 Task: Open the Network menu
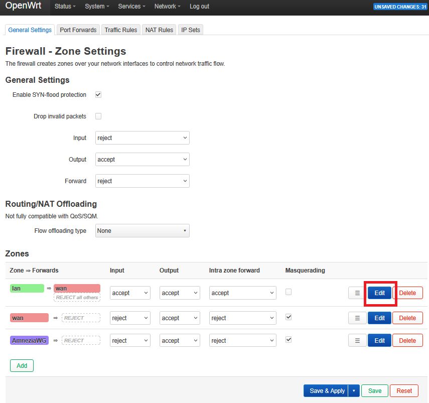(168, 7)
